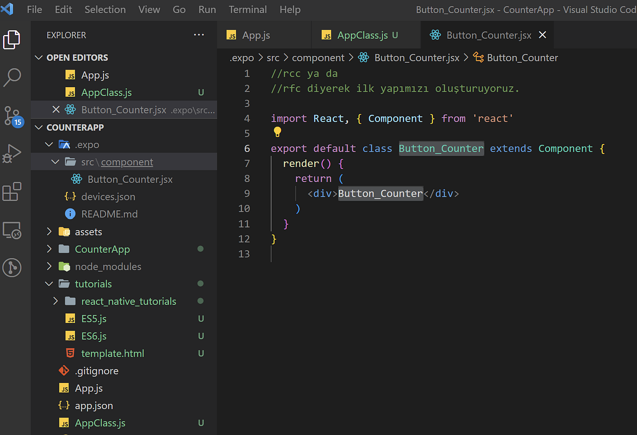The width and height of the screenshot is (637, 435).
Task: Open the Run menu
Action: point(207,9)
